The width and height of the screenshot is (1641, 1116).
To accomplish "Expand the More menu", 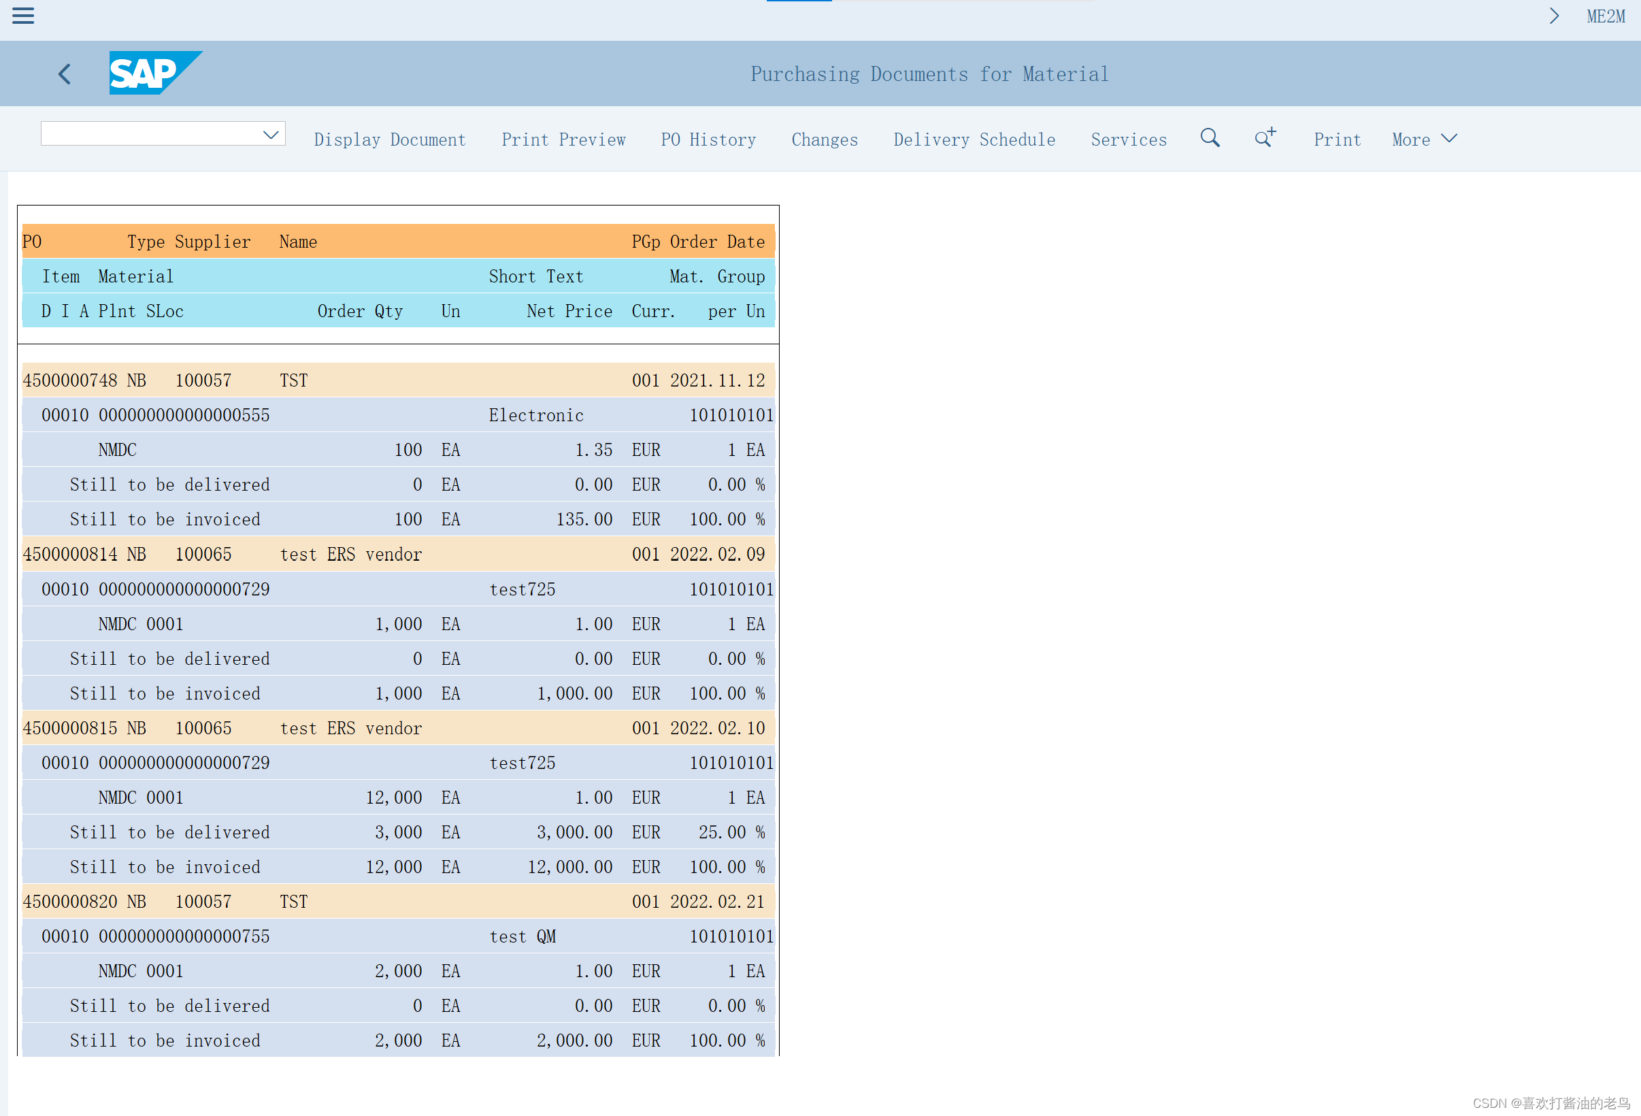I will [x=1423, y=139].
